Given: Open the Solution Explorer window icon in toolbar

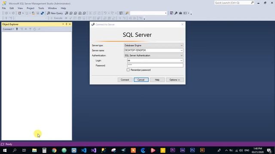Looking at the screenshot, I should [x=171, y=13].
